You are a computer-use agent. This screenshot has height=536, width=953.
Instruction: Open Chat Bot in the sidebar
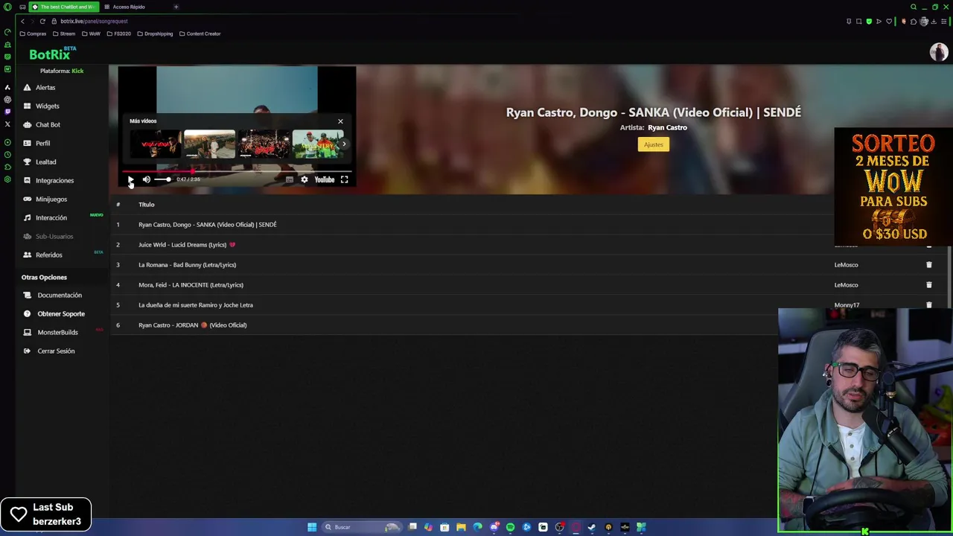(48, 124)
